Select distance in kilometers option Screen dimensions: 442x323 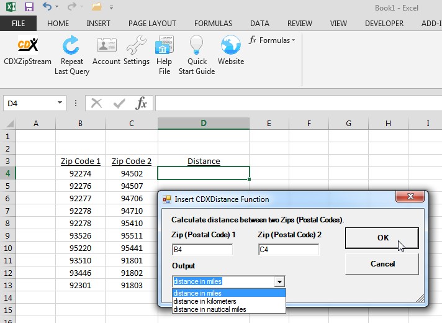coord(229,301)
